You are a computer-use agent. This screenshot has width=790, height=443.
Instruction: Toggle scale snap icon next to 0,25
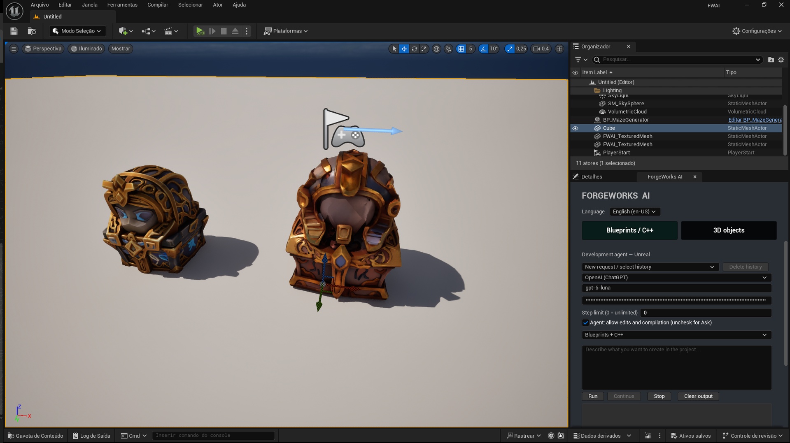510,49
